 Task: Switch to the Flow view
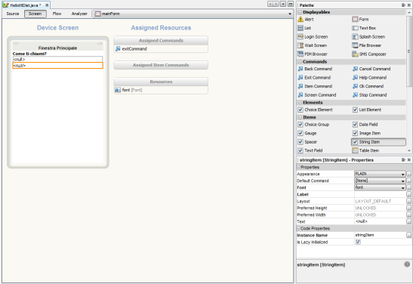[x=57, y=14]
